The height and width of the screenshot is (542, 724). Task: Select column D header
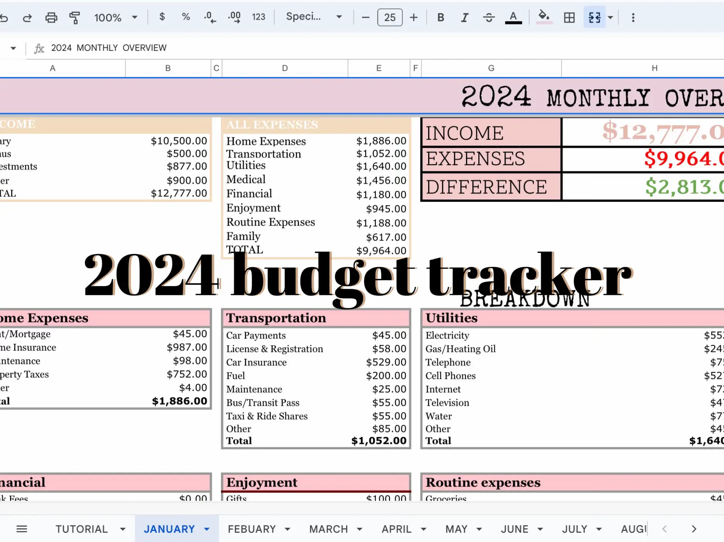coord(285,68)
